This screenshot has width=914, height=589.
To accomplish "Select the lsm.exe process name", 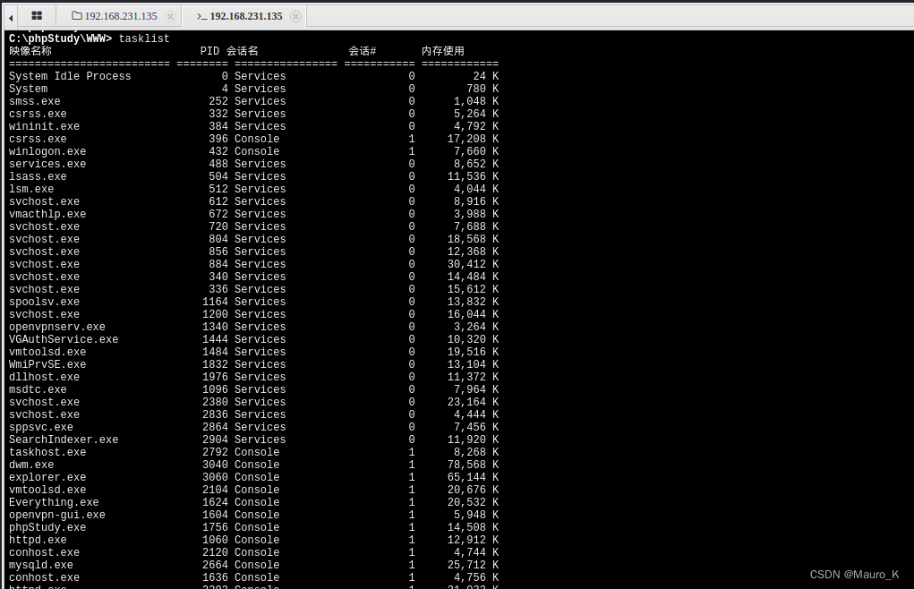I will (31, 190).
